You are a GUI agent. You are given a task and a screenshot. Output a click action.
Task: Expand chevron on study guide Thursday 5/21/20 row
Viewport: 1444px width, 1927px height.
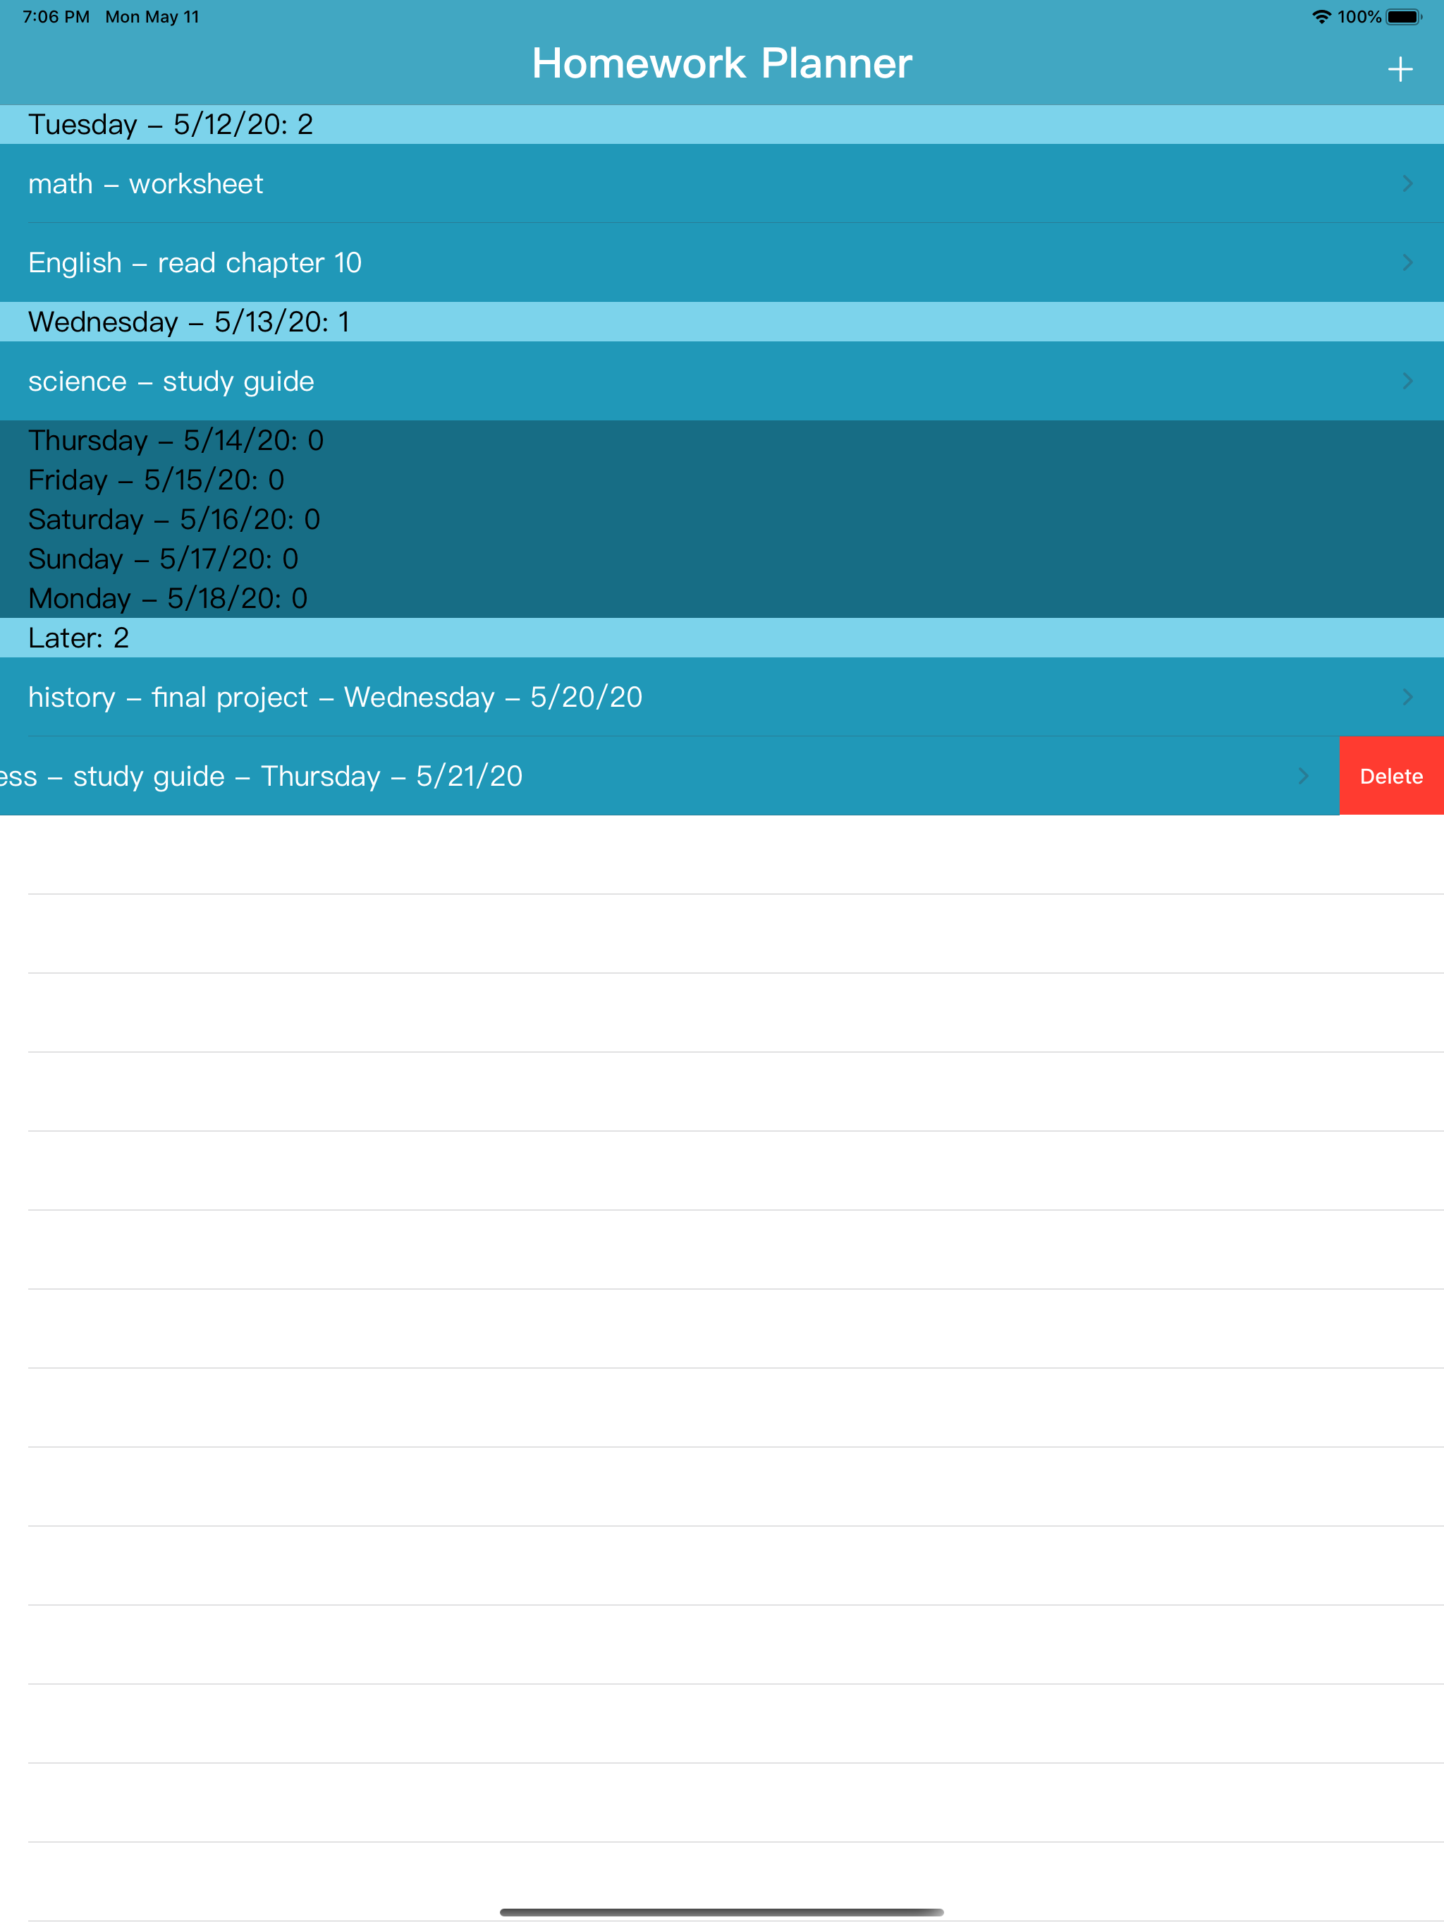(1303, 776)
